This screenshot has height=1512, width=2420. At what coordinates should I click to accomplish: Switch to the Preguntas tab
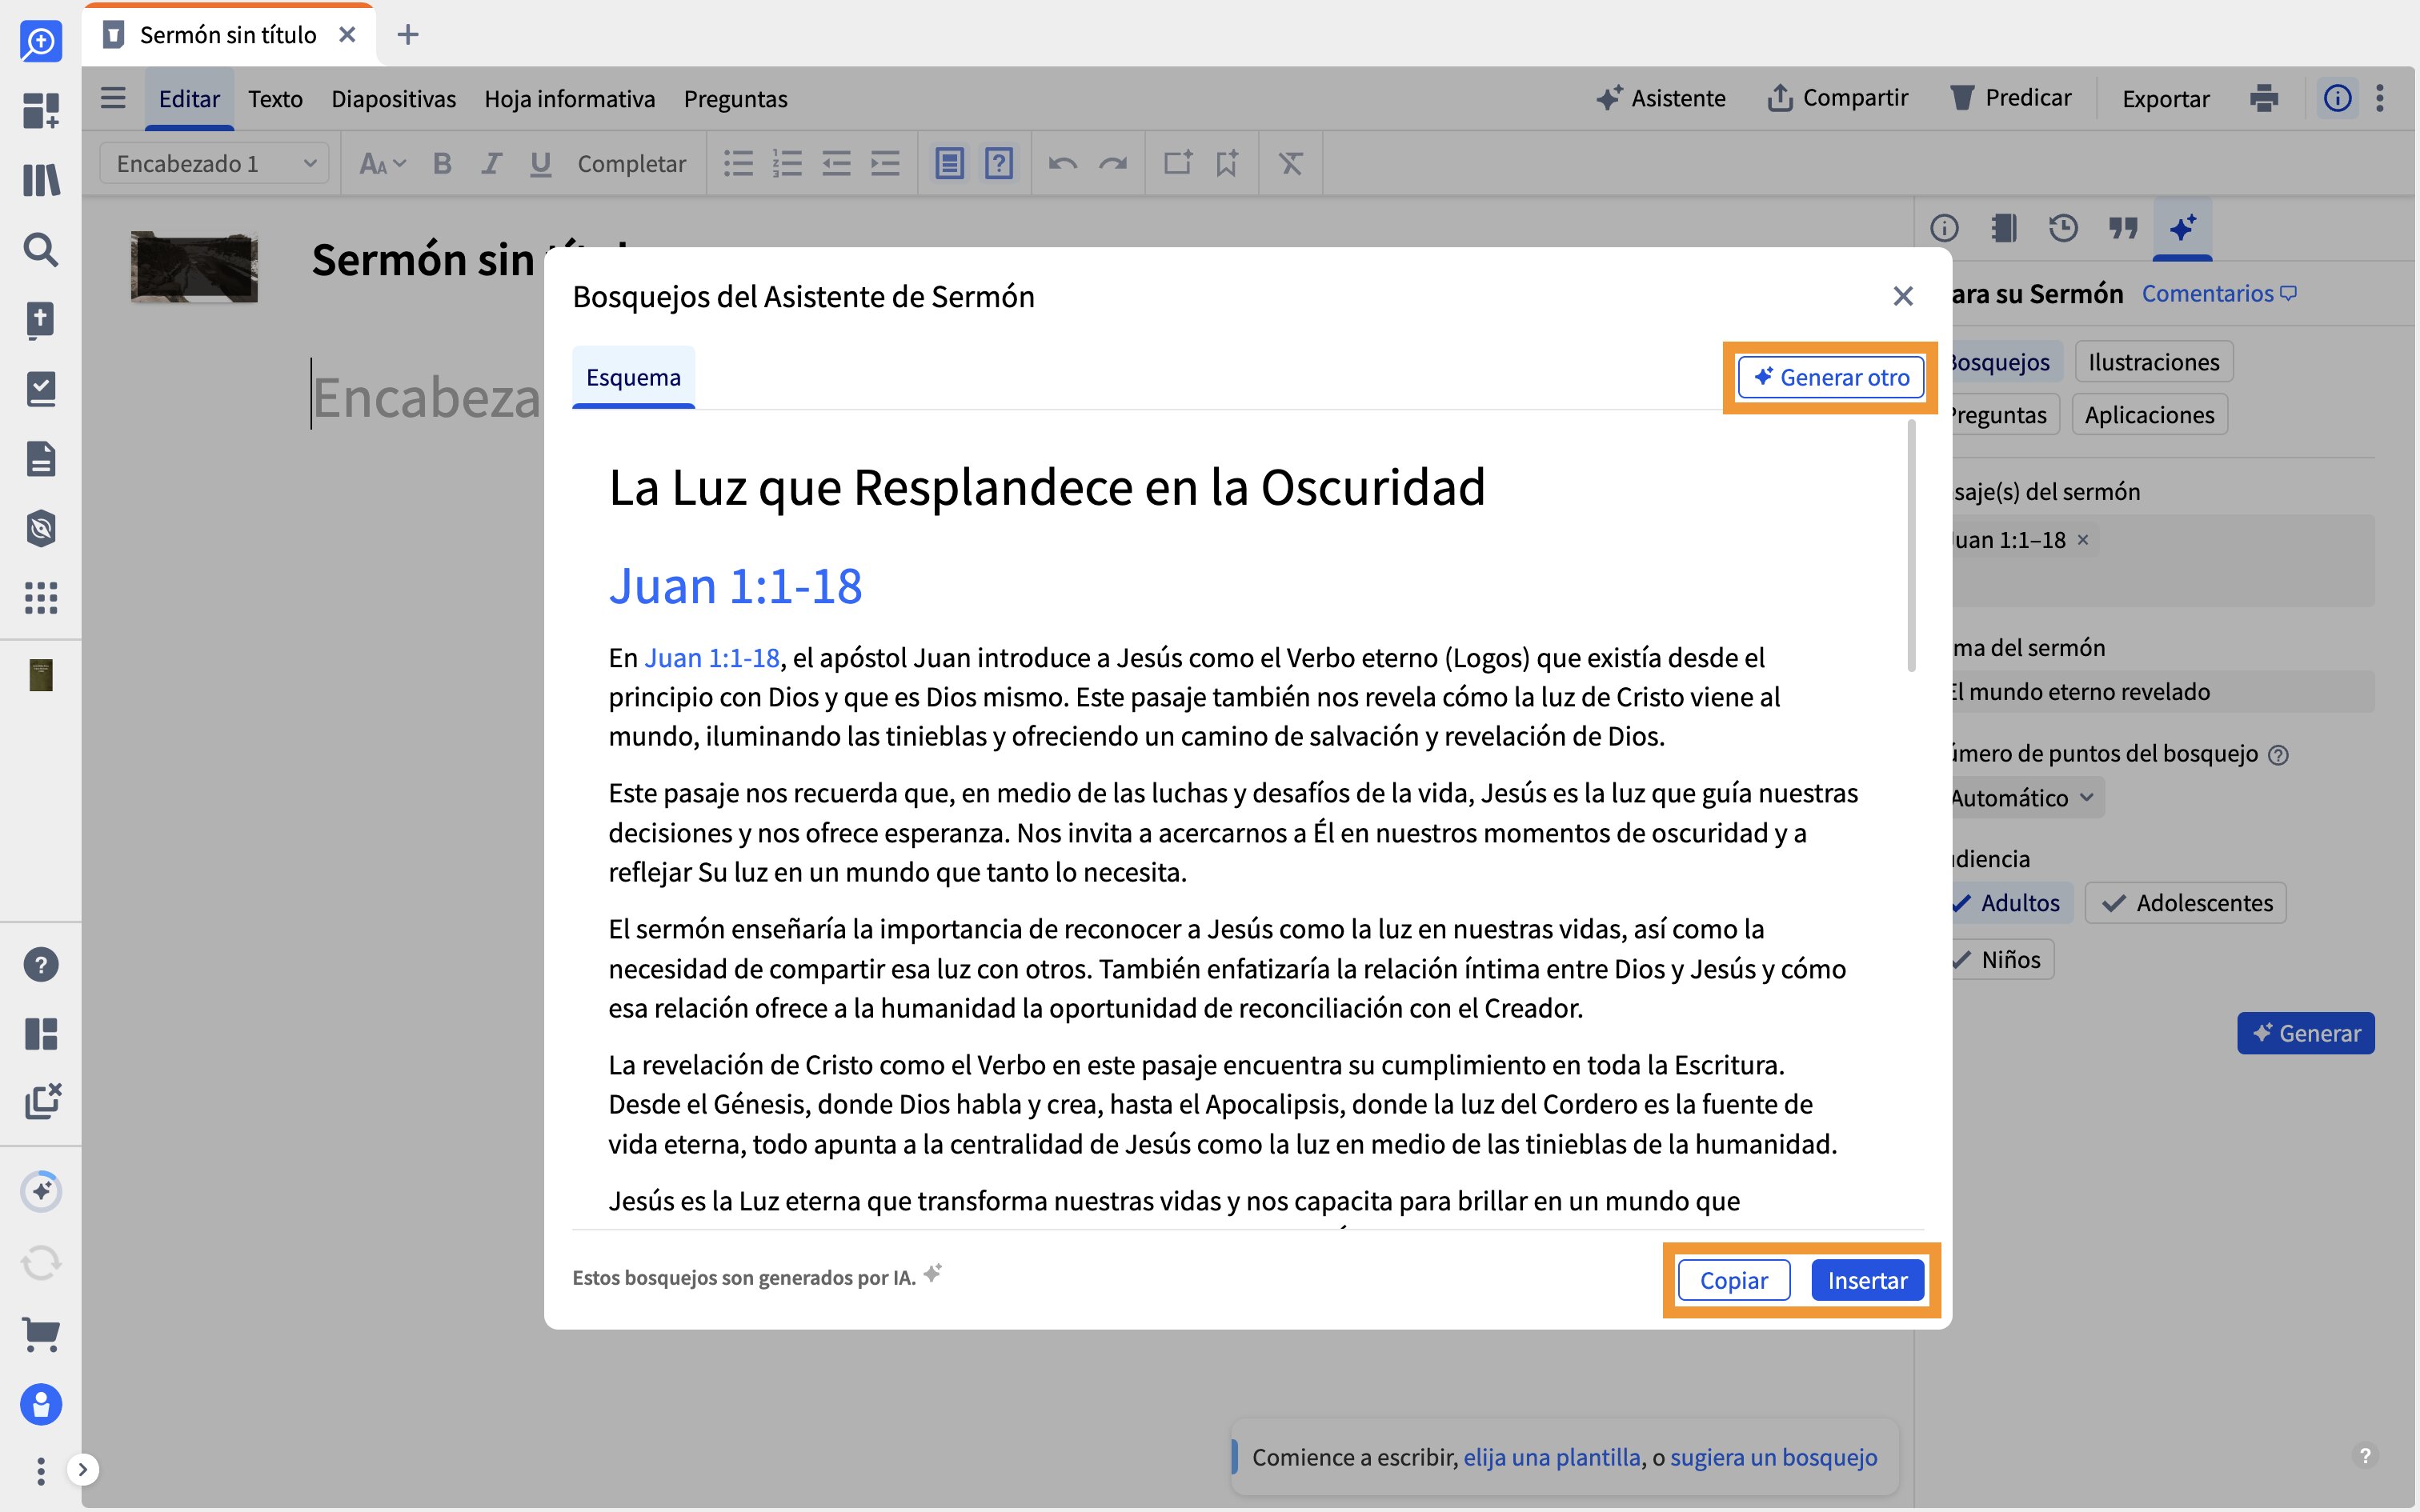[735, 99]
